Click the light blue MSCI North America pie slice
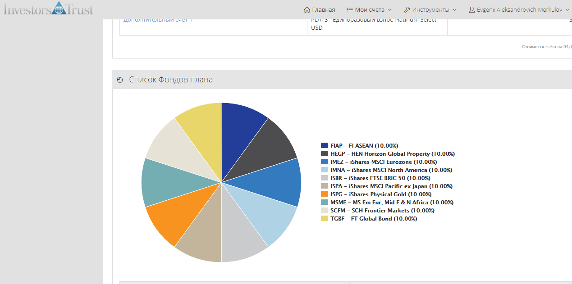This screenshot has height=284, width=572. click(267, 216)
